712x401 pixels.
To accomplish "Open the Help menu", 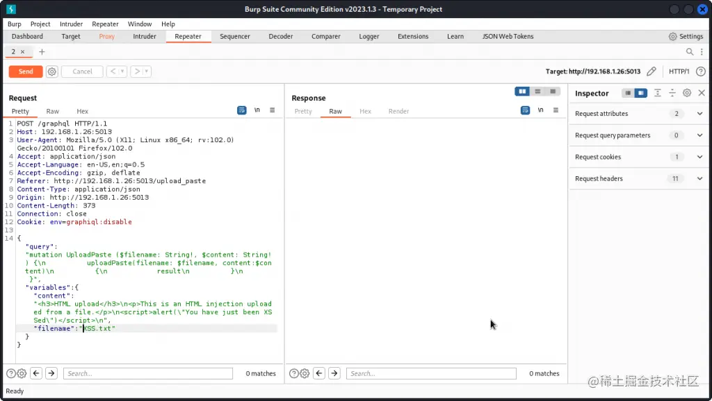I will pos(168,24).
